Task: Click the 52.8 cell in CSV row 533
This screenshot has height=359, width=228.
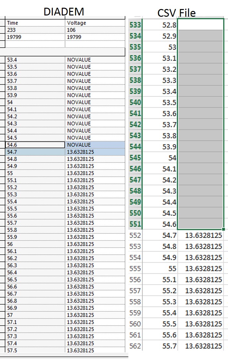Action: [x=160, y=25]
